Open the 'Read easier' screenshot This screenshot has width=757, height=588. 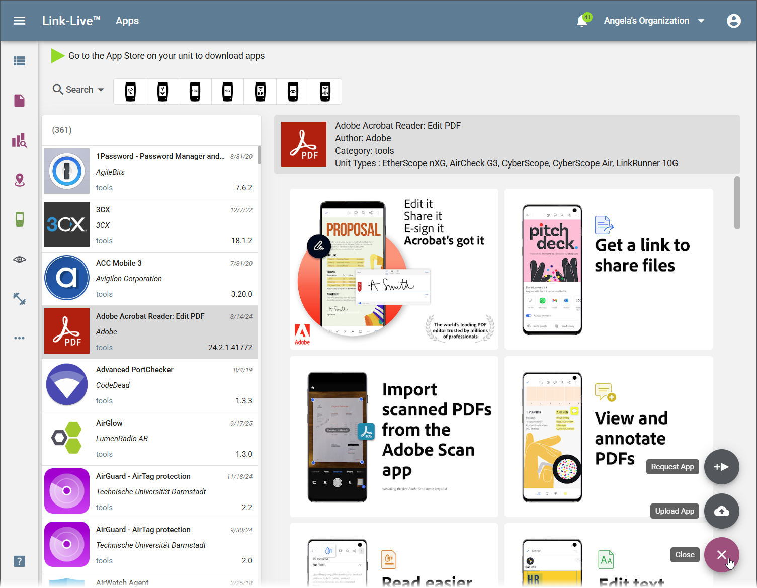click(x=394, y=555)
